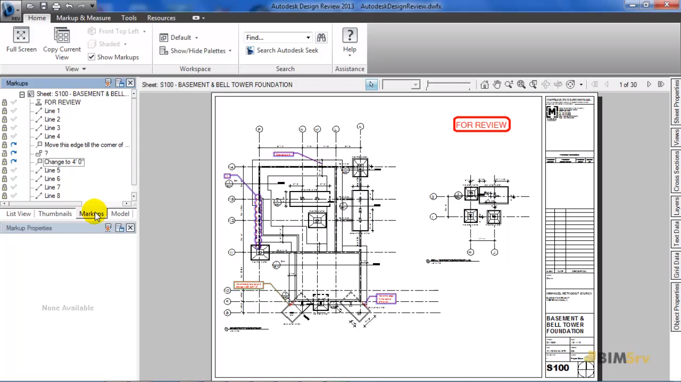681x382 pixels.
Task: Click the status checkmark next to Line 6
Action: [14, 179]
